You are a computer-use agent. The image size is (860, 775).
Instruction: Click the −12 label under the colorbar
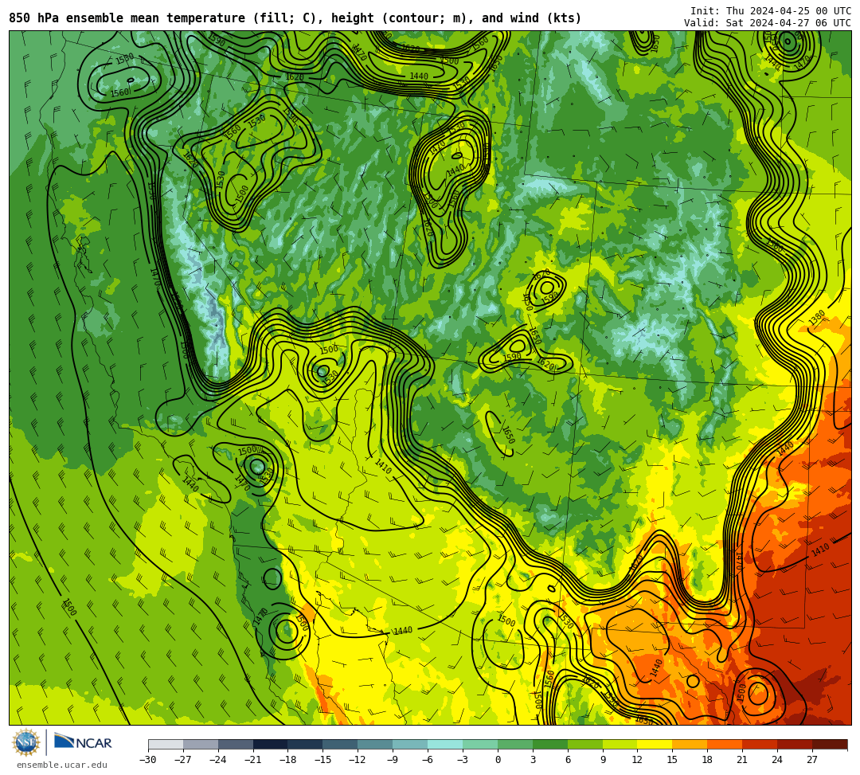coord(358,760)
